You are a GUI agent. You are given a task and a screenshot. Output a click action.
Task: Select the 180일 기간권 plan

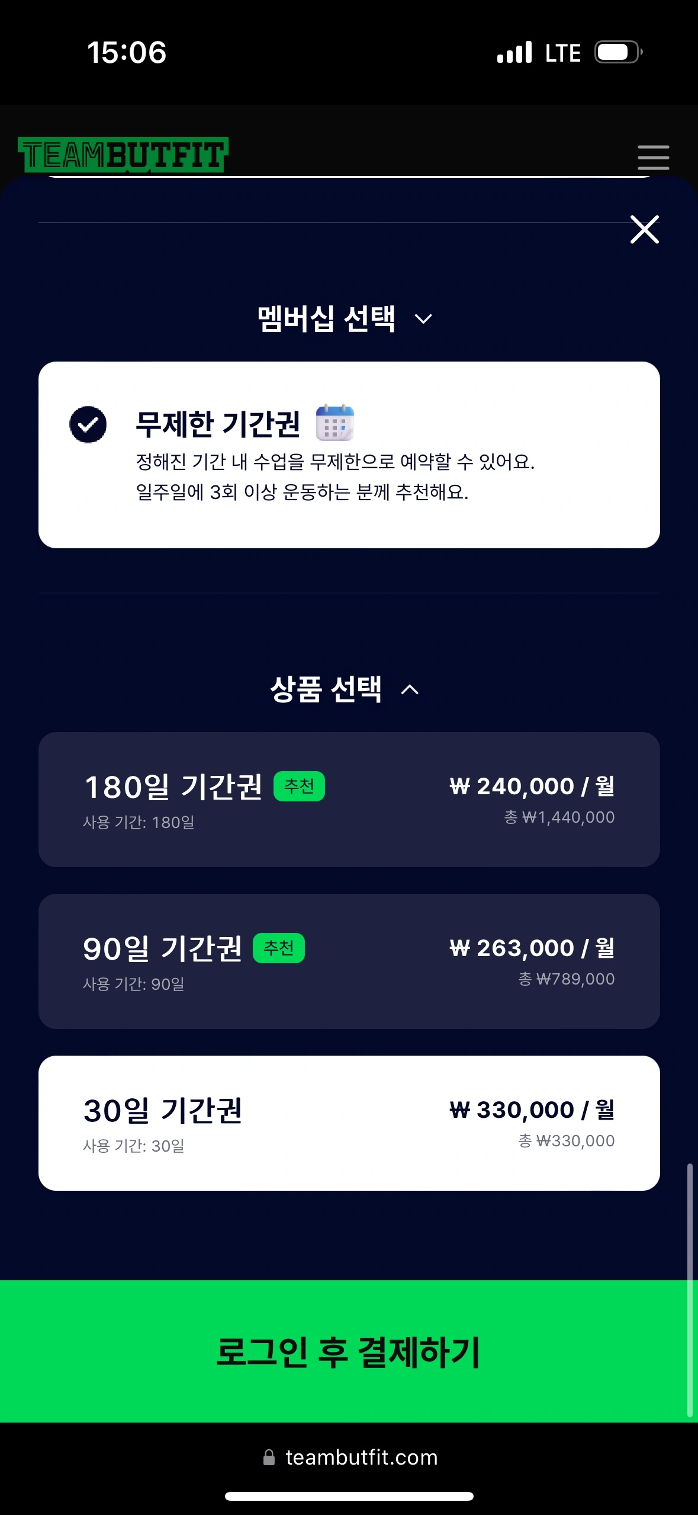pyautogui.click(x=349, y=799)
